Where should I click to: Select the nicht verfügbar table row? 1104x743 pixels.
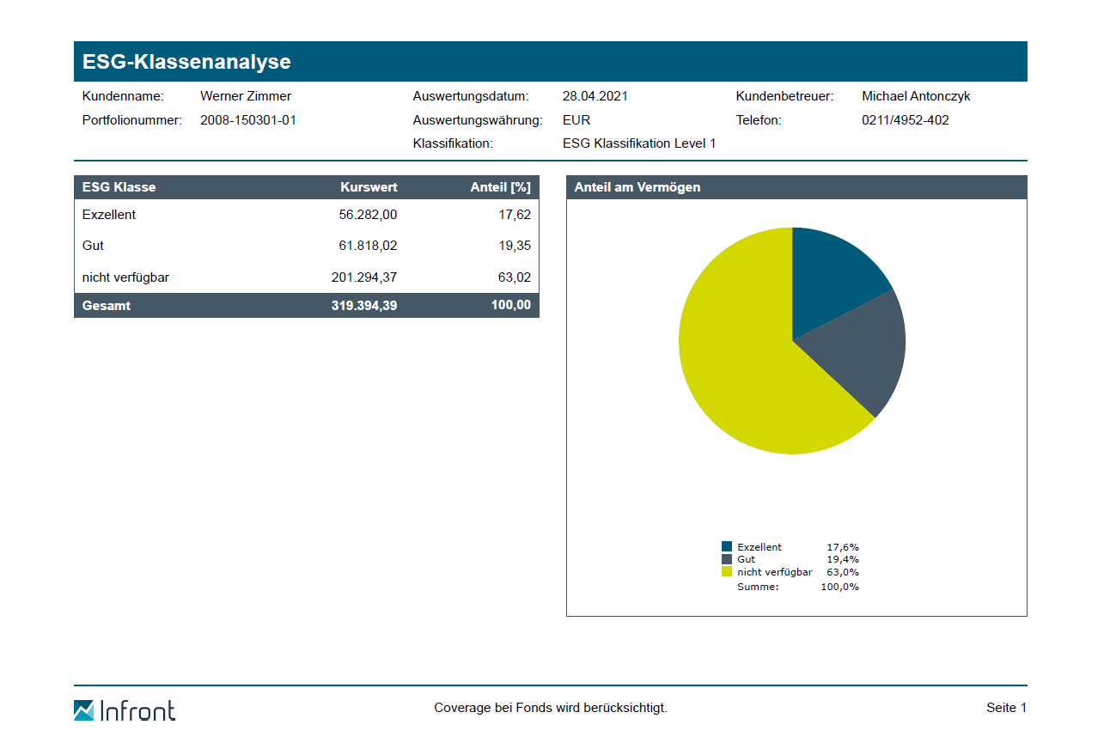(306, 277)
